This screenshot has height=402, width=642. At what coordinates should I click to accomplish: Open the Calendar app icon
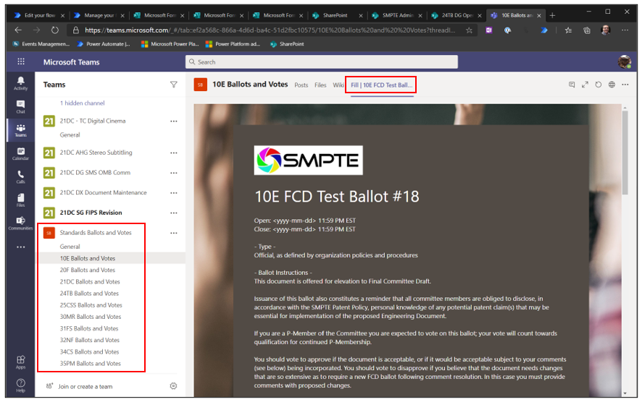(20, 153)
